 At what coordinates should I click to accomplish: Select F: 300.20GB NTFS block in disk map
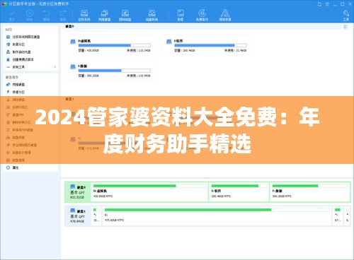(310, 192)
